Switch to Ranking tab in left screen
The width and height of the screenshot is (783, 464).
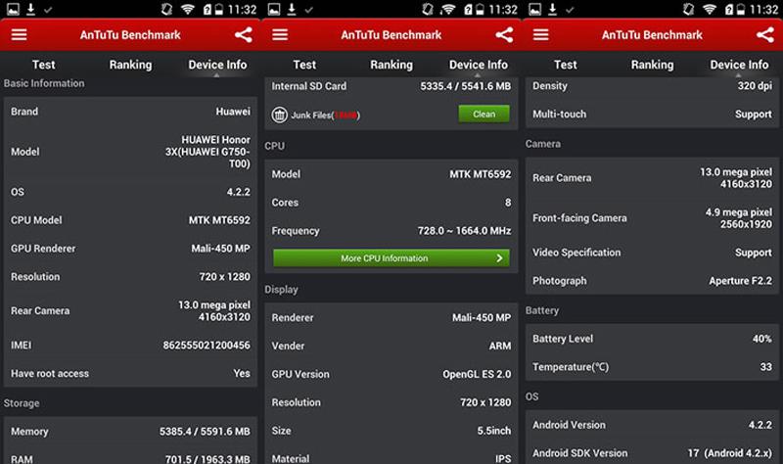(130, 65)
